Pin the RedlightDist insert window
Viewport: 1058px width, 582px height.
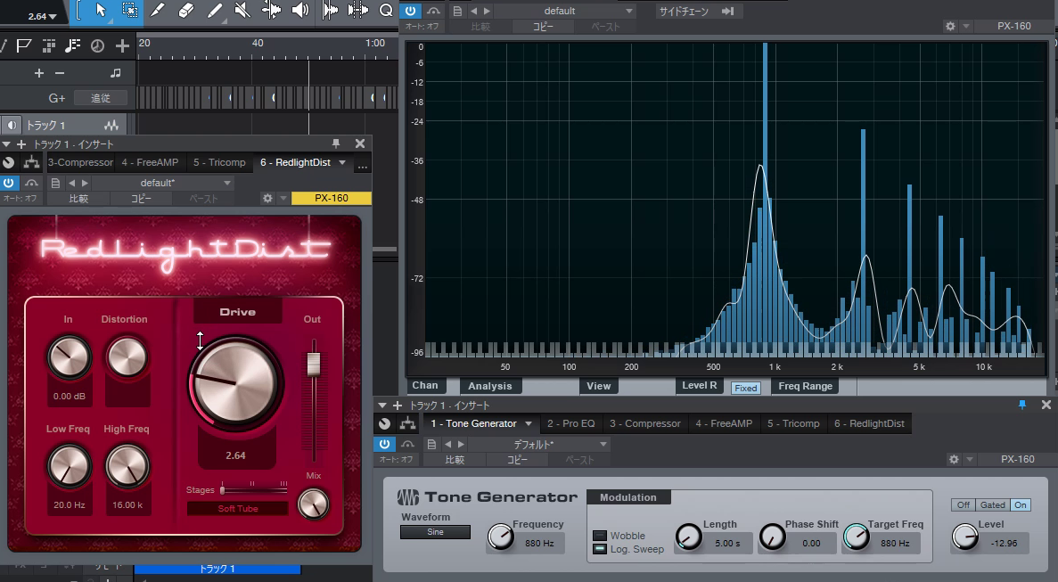coord(335,143)
